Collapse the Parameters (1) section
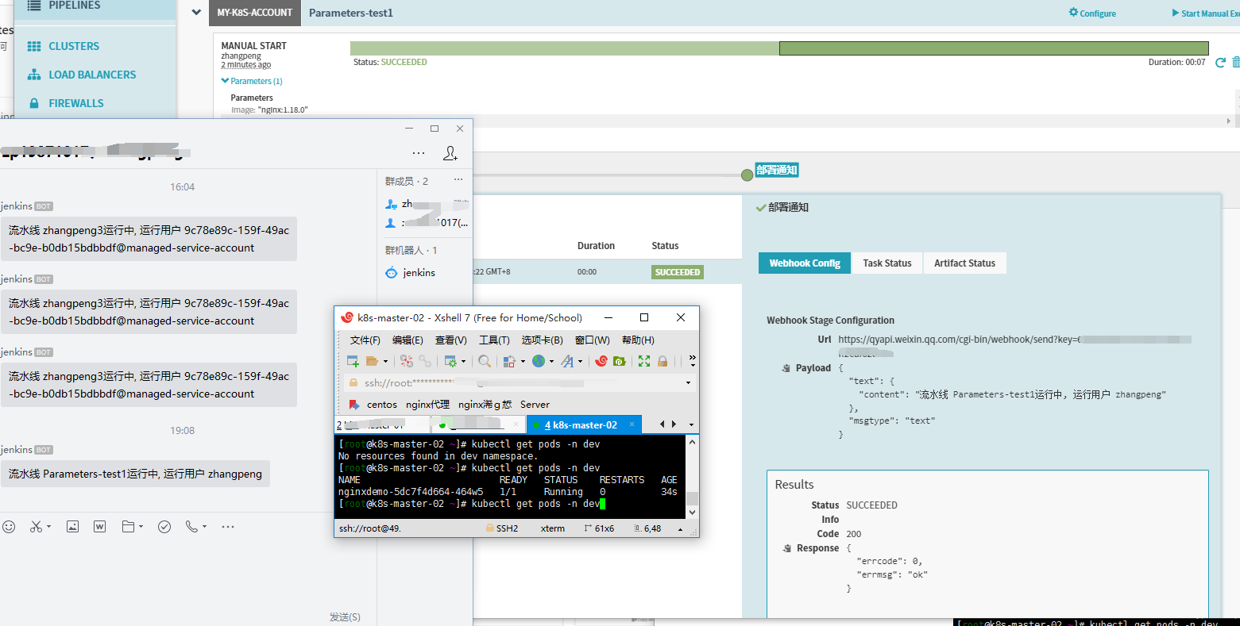The width and height of the screenshot is (1240, 626). point(251,81)
